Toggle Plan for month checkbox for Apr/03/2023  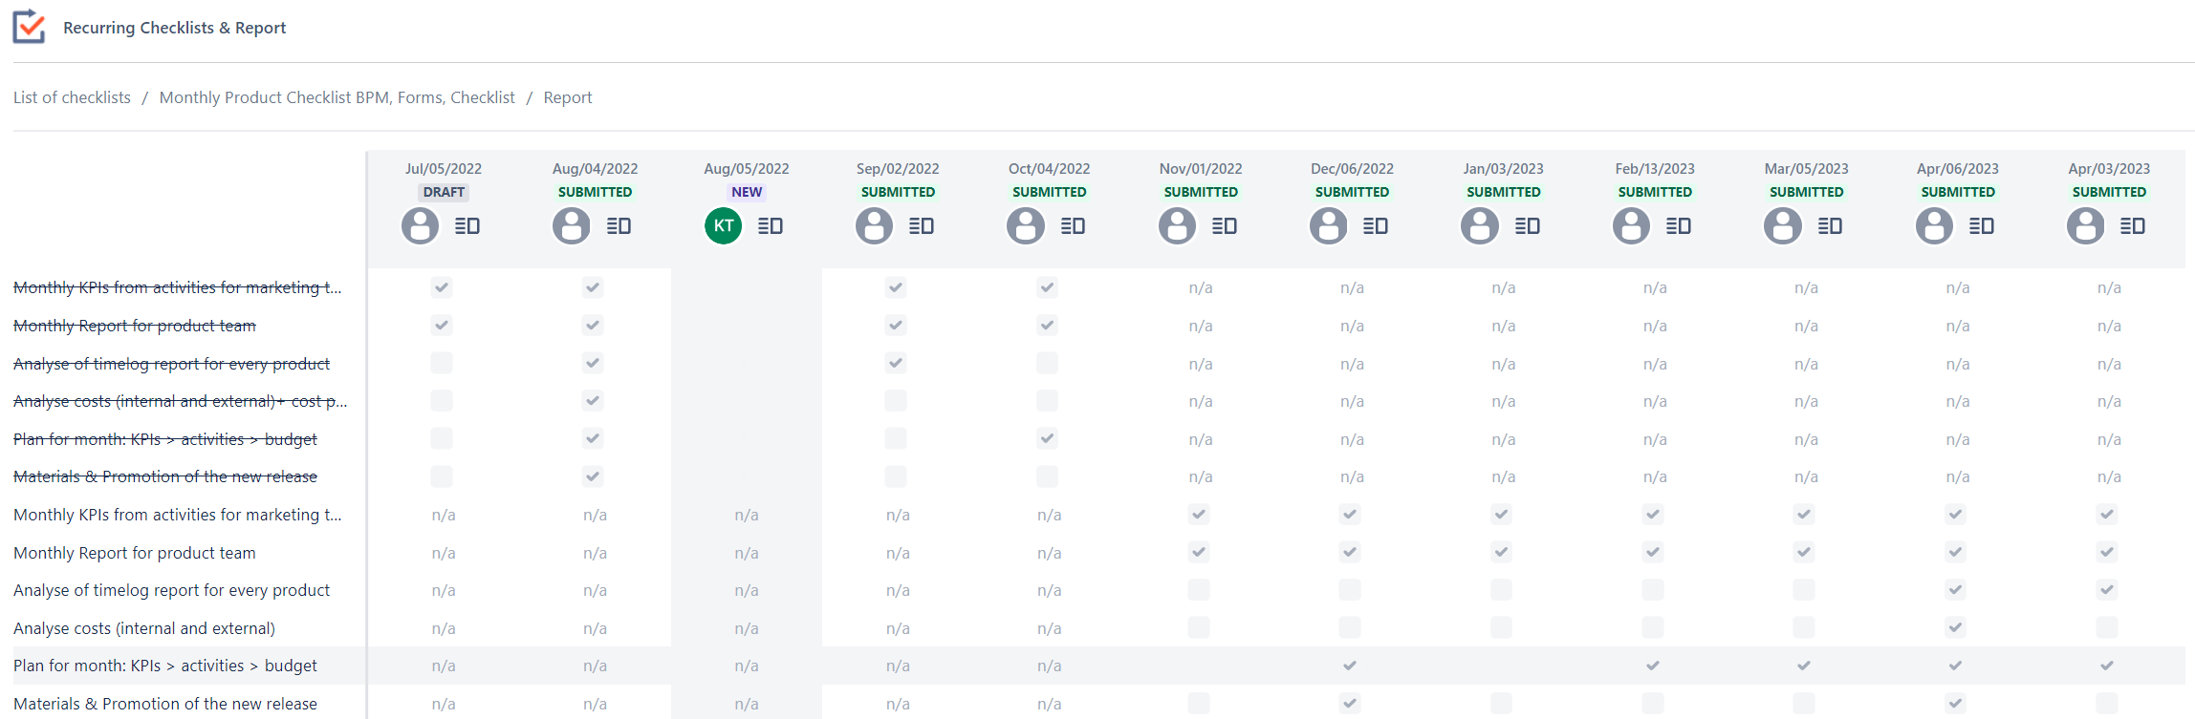tap(2107, 666)
